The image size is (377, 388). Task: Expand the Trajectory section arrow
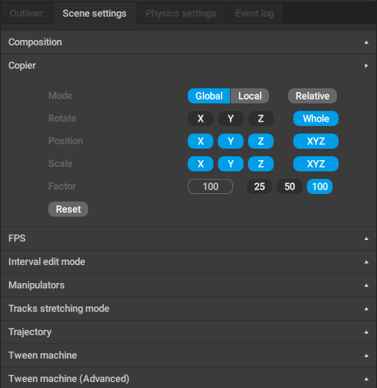pyautogui.click(x=366, y=332)
